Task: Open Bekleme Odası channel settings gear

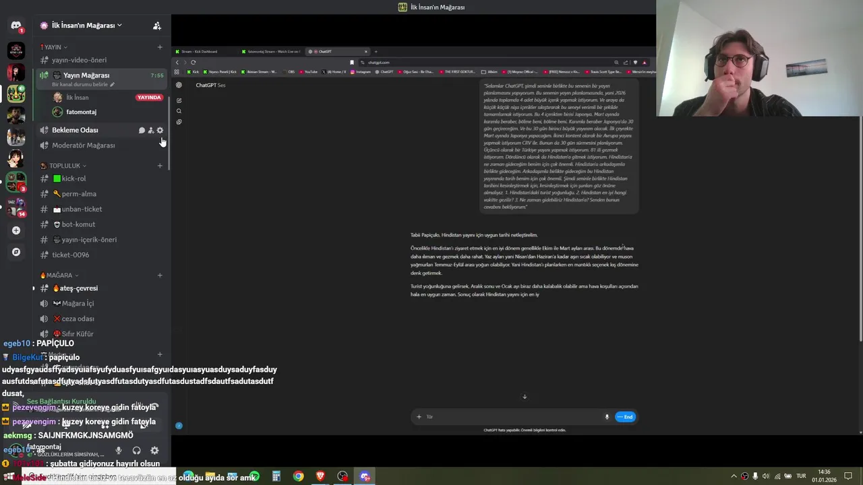Action: (160, 130)
